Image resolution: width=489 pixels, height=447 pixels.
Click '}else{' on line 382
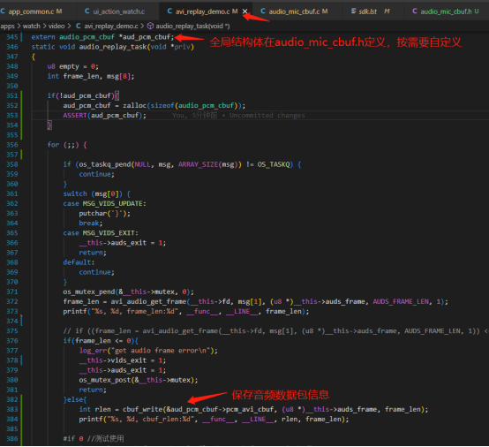[75, 399]
